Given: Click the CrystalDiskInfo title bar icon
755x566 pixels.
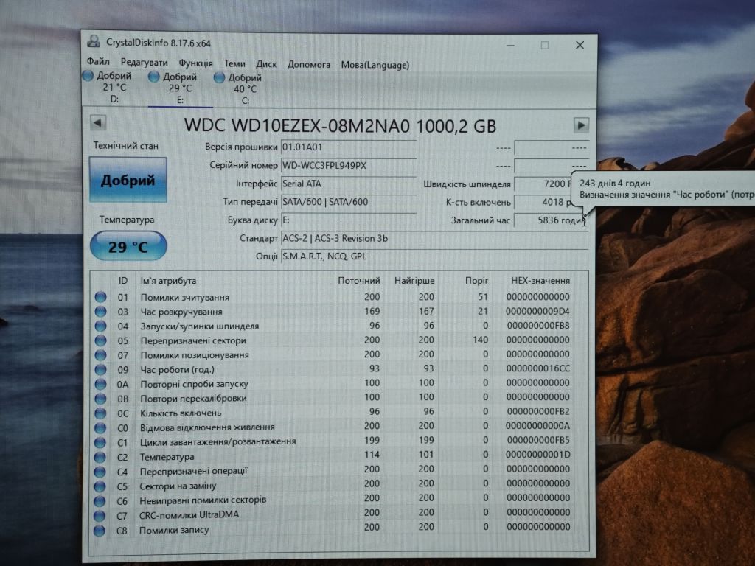Looking at the screenshot, I should 94,42.
